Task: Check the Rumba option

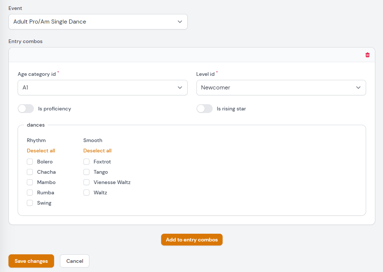Action: point(30,192)
